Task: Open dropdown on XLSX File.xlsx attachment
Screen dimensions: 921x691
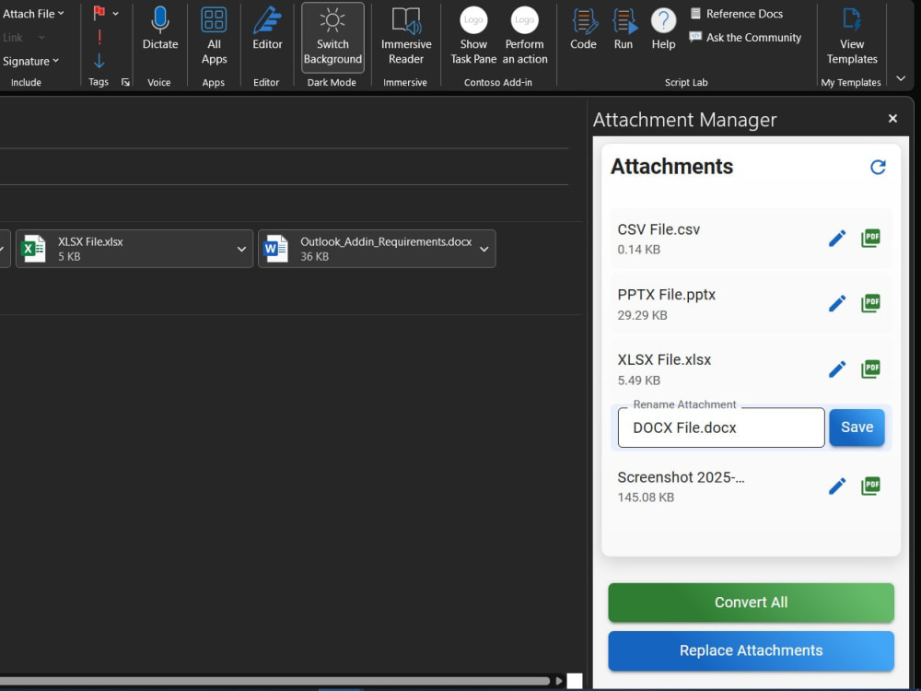Action: pyautogui.click(x=241, y=249)
